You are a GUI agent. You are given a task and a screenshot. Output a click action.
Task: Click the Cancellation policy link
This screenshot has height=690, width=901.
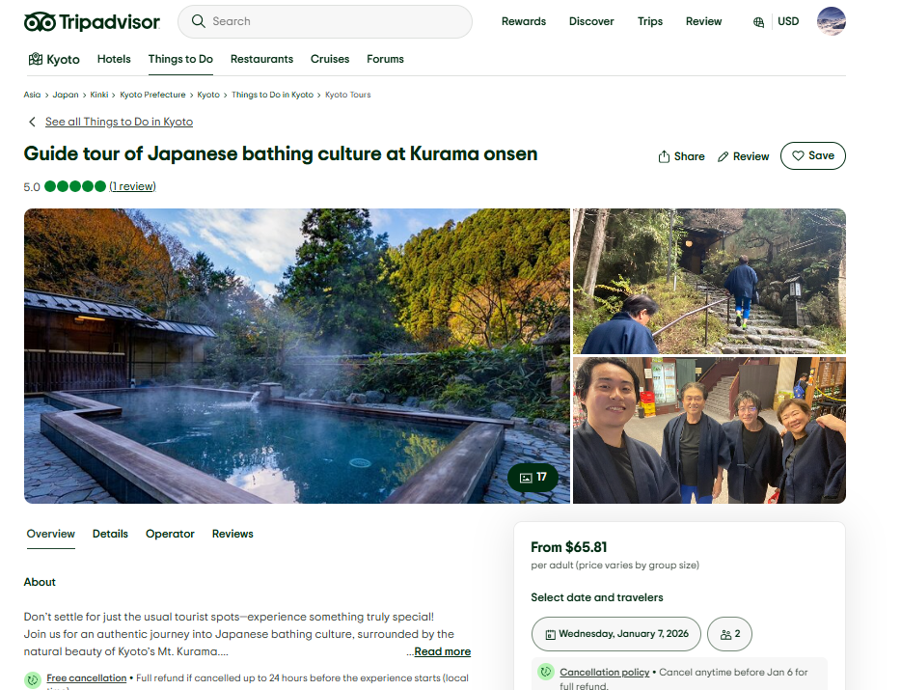[604, 672]
